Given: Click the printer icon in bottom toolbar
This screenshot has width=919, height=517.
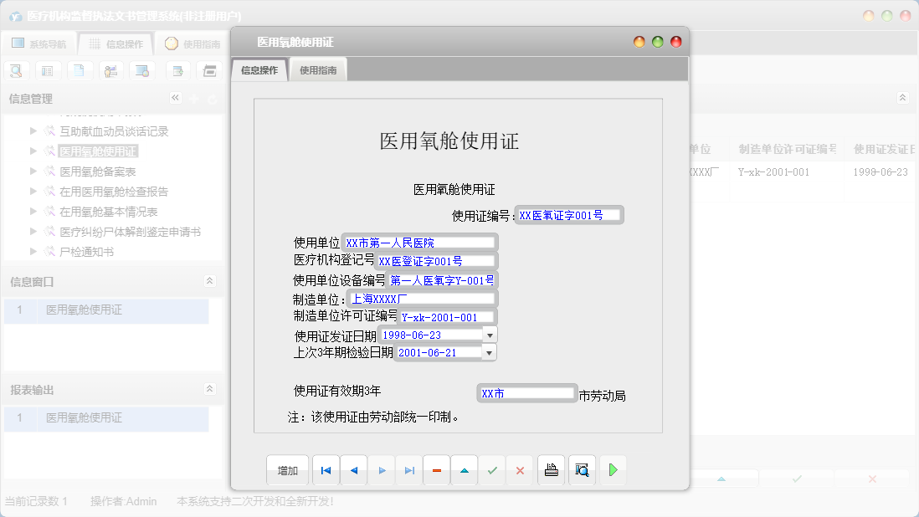Looking at the screenshot, I should click(551, 471).
